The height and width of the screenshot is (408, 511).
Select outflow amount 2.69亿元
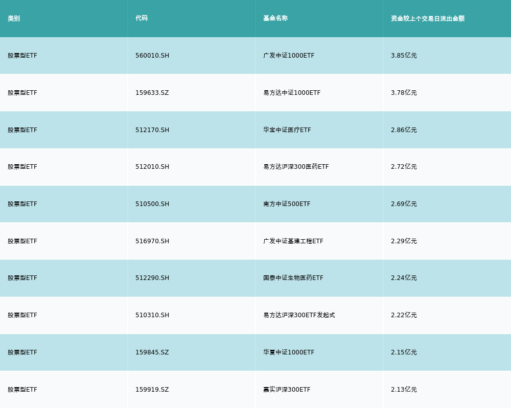pos(404,204)
